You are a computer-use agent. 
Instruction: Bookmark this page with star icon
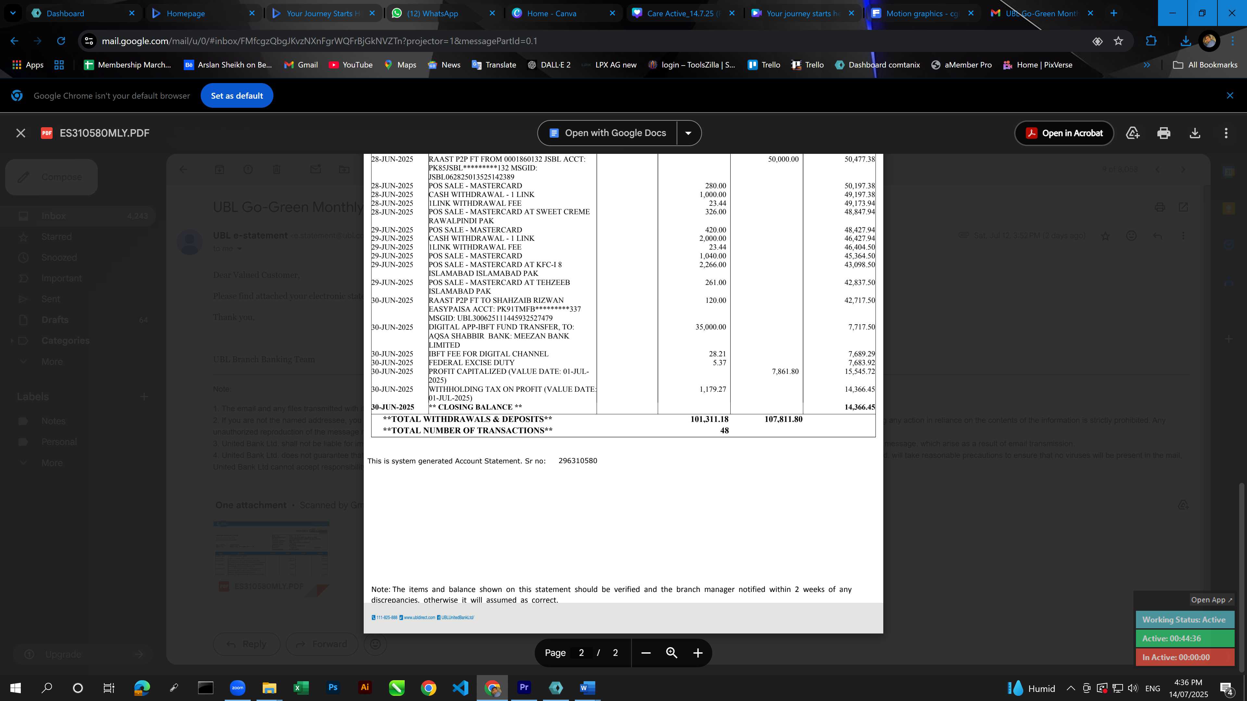tap(1118, 41)
